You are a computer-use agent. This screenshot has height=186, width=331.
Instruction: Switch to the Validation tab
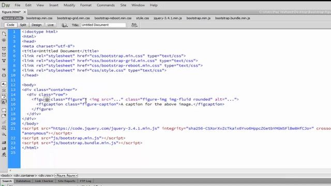[x=23, y=181]
